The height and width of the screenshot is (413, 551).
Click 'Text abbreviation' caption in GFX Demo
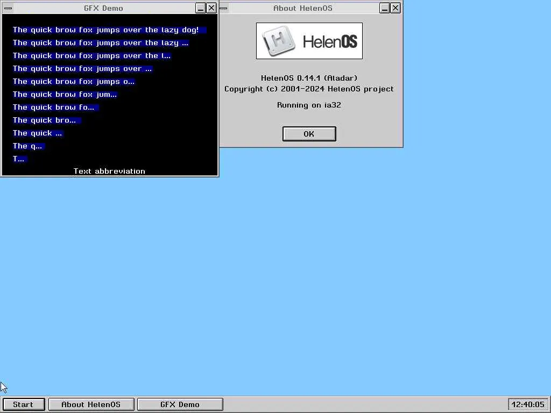point(109,171)
